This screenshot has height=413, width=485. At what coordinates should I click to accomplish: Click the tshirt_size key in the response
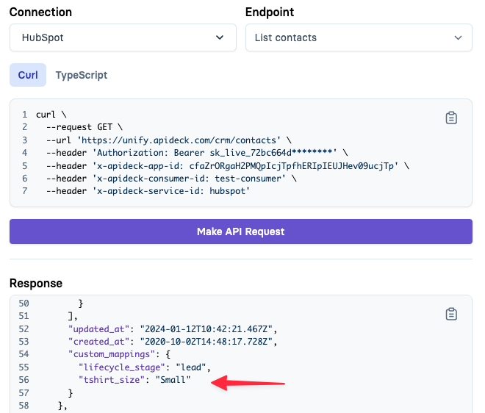click(112, 380)
